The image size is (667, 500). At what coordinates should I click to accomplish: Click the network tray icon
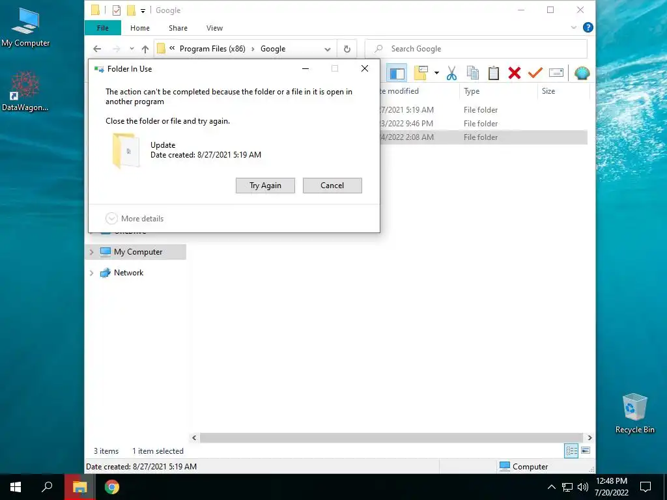click(x=567, y=487)
